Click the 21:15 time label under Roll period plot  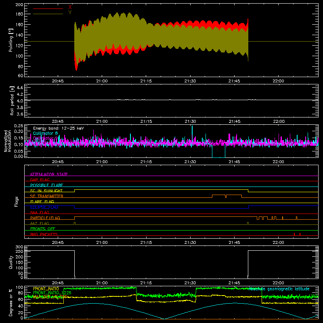point(146,122)
